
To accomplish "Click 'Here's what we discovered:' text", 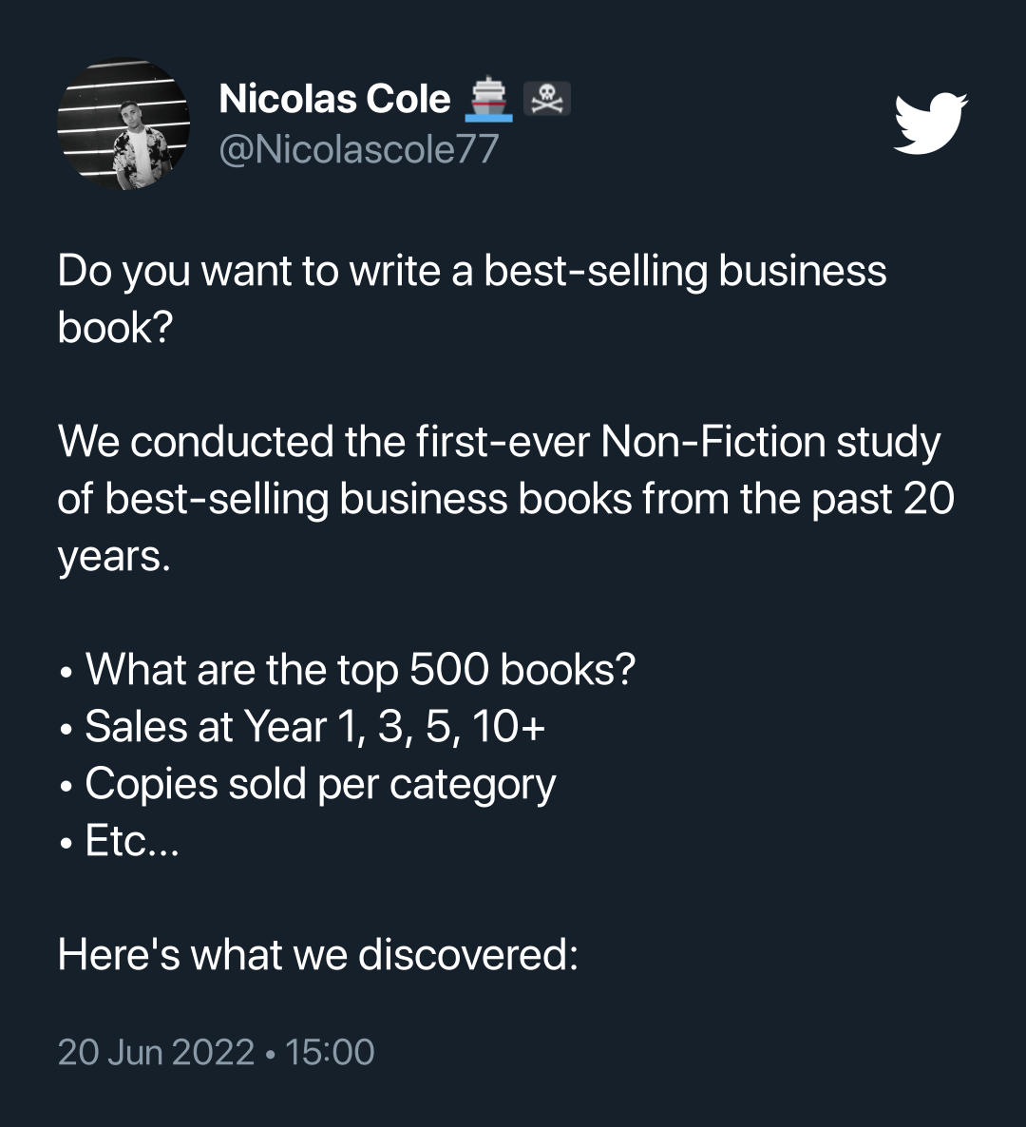I will coord(317,954).
